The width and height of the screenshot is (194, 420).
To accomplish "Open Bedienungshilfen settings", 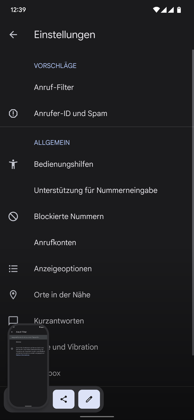I will coord(97,164).
